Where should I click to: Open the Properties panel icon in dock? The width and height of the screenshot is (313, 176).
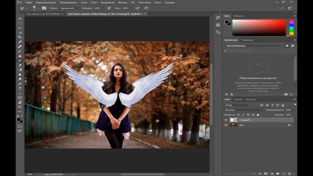218,25
